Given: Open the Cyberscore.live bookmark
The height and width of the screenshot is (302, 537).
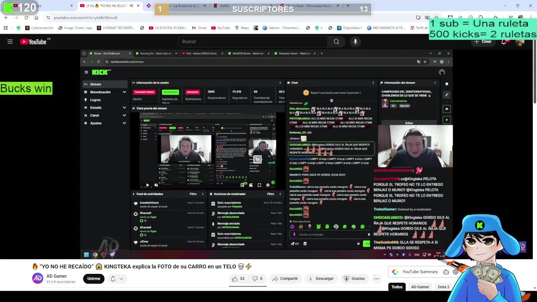Looking at the screenshot, I should pos(39,28).
